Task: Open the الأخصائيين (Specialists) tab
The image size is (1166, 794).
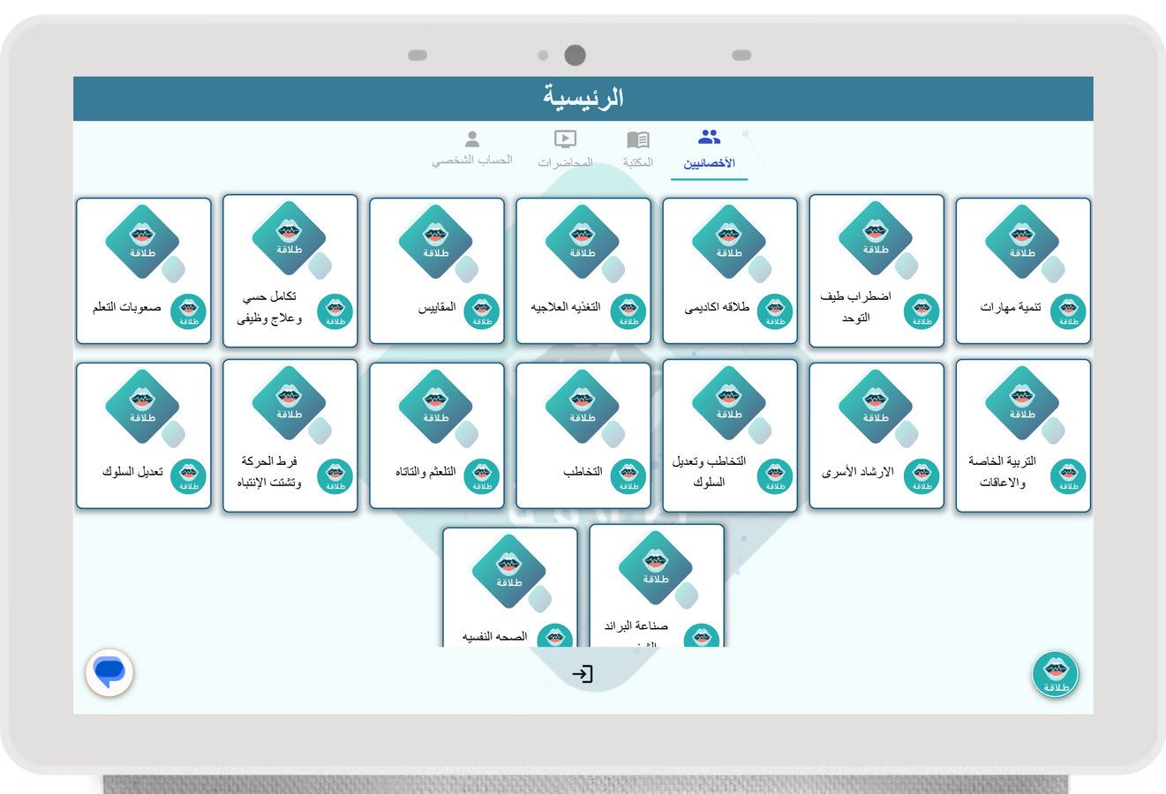Action: click(709, 150)
